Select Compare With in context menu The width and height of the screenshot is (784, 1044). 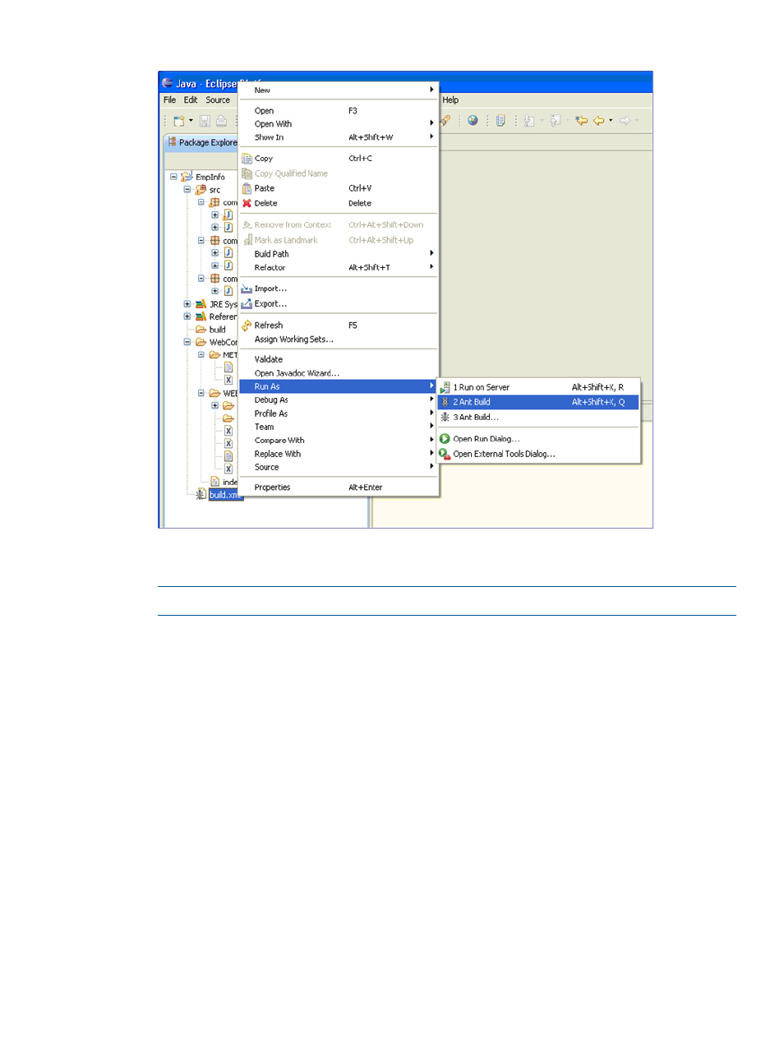[x=339, y=441]
